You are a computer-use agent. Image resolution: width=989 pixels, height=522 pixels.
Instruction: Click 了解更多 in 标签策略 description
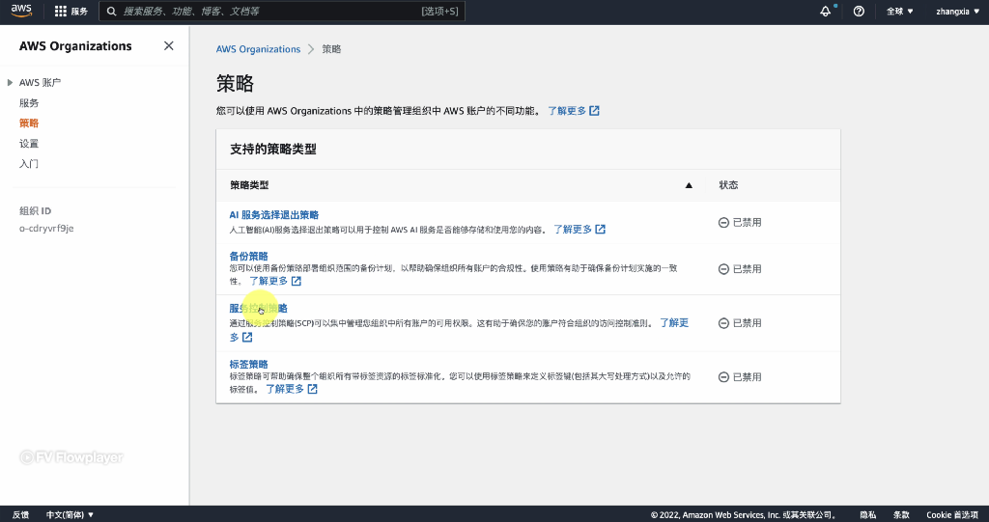285,389
